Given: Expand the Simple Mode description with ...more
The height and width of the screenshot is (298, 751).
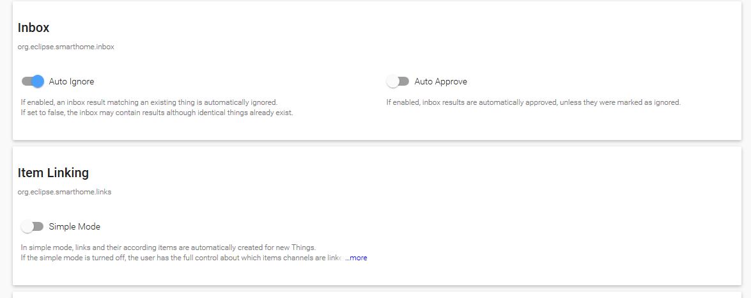Looking at the screenshot, I should point(356,258).
